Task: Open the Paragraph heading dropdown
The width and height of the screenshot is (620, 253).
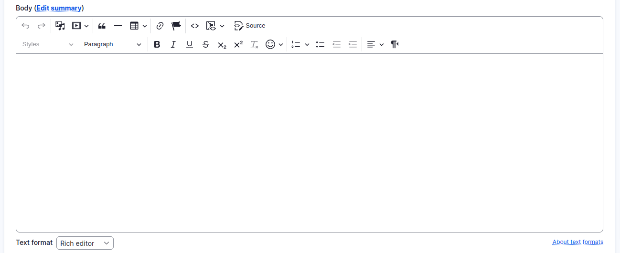Action: pos(113,44)
